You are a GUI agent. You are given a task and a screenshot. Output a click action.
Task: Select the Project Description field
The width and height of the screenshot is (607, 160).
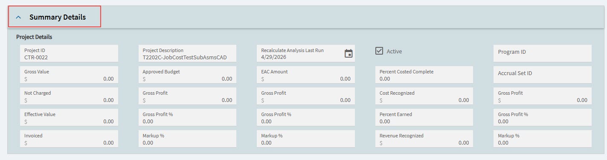click(187, 53)
